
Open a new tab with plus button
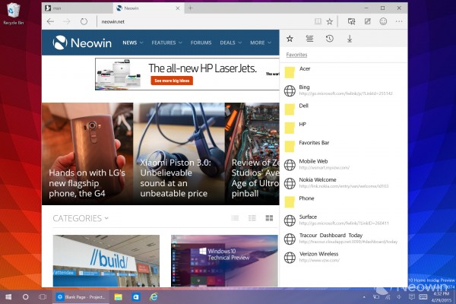(x=190, y=8)
